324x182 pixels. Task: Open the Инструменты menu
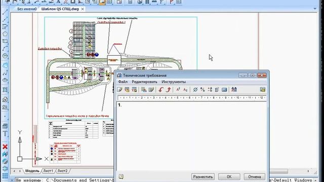click(x=174, y=82)
